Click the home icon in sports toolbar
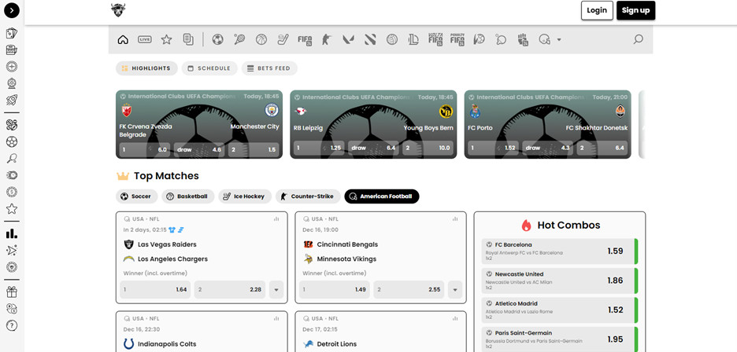 [123, 39]
